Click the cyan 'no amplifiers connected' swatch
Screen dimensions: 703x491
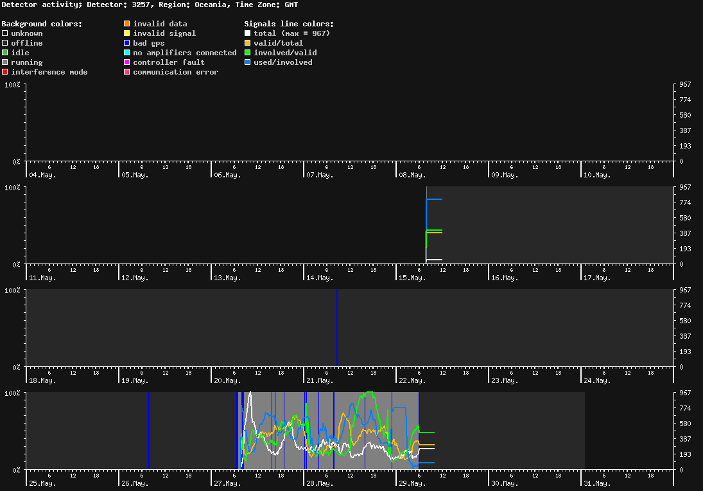coord(127,53)
